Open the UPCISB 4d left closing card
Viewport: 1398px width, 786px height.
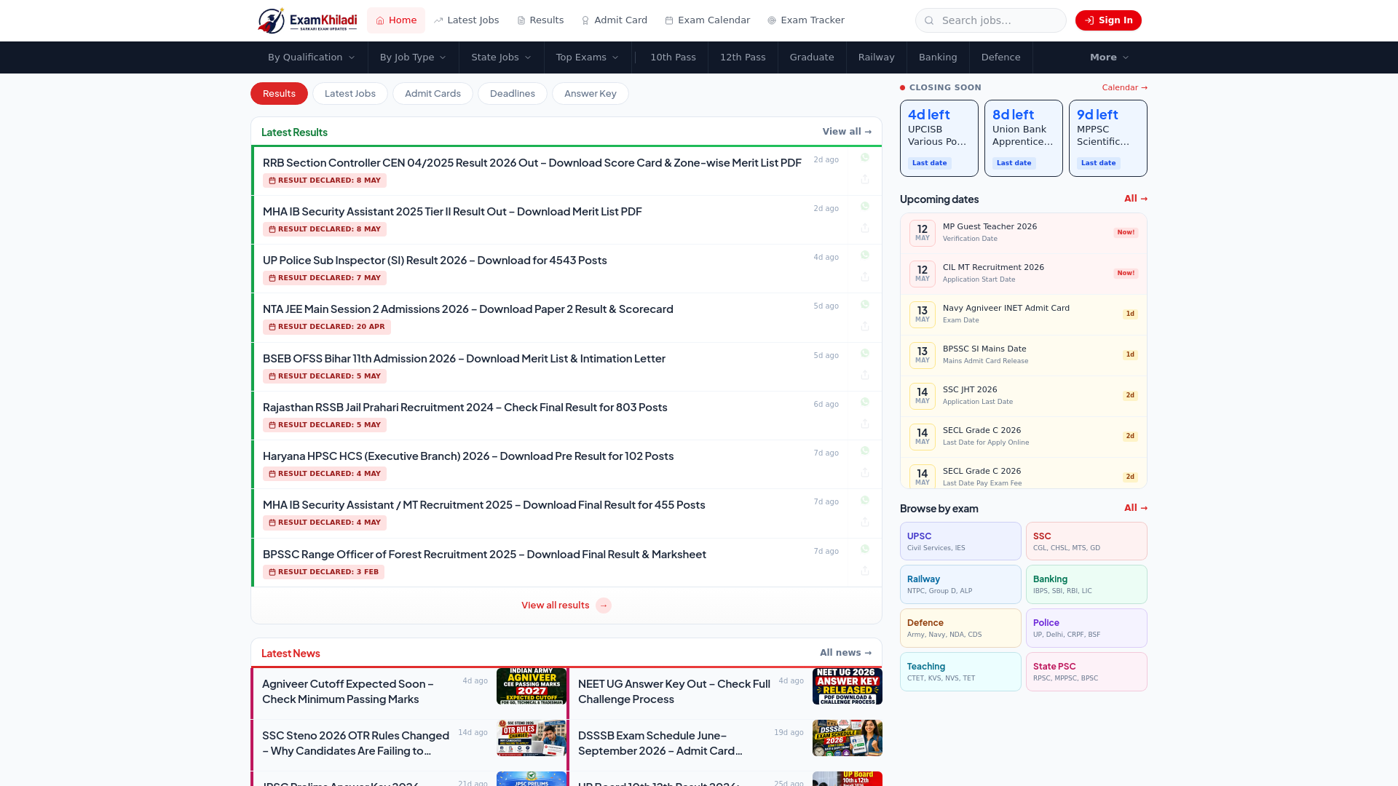(x=939, y=138)
